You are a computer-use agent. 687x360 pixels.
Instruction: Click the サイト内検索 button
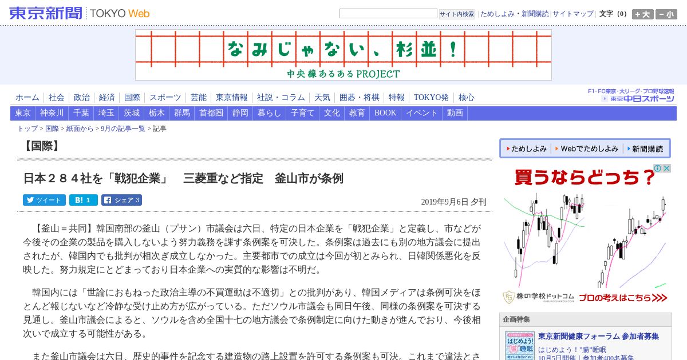tap(457, 14)
